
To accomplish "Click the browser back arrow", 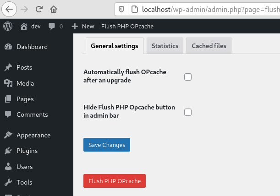I will [9, 9].
